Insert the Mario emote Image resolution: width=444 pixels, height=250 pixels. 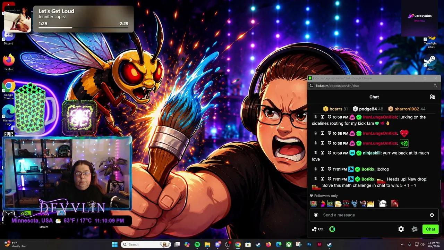(363, 203)
